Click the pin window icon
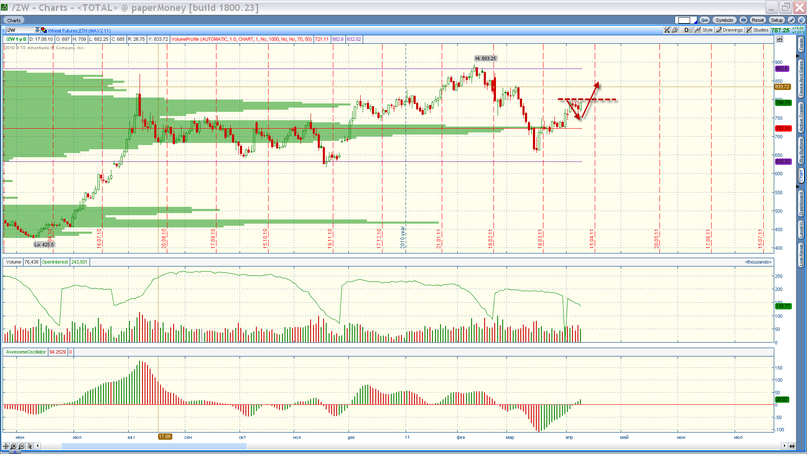 [791, 20]
